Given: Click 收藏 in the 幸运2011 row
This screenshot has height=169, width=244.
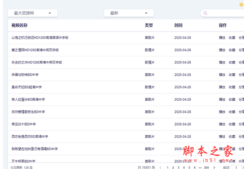Looking at the screenshot, I should tap(232, 124).
